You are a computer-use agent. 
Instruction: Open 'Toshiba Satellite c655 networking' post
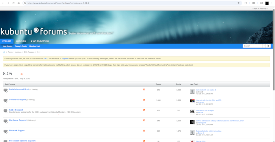tap(208, 131)
